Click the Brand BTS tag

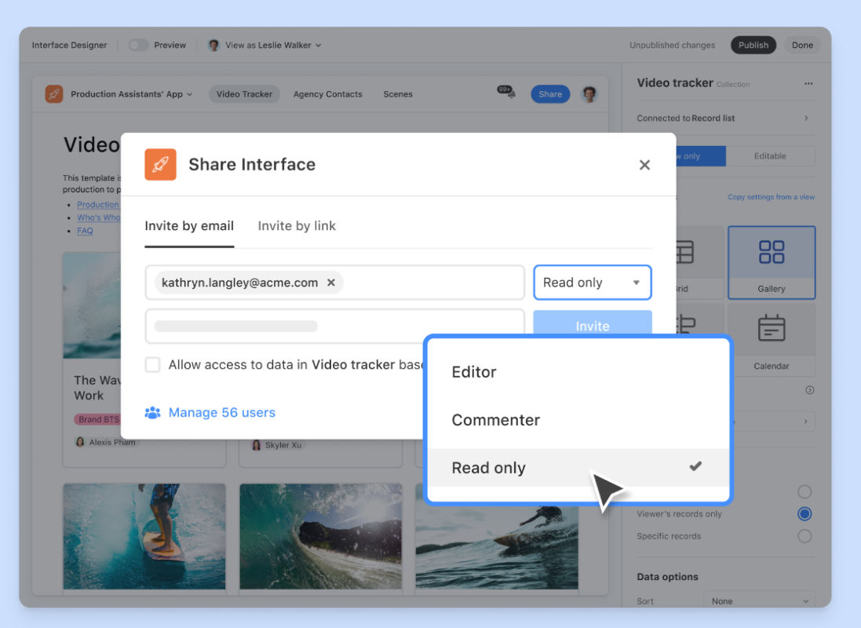tap(97, 419)
